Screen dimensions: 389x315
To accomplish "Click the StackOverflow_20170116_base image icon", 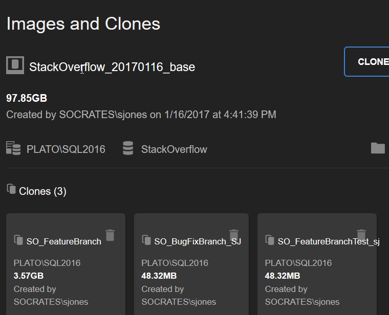I will tap(15, 65).
